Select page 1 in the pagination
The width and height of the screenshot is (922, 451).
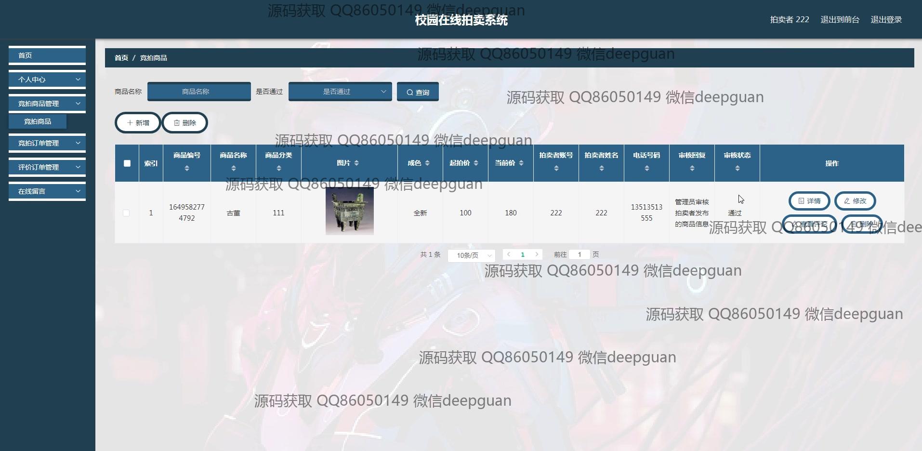click(x=523, y=254)
